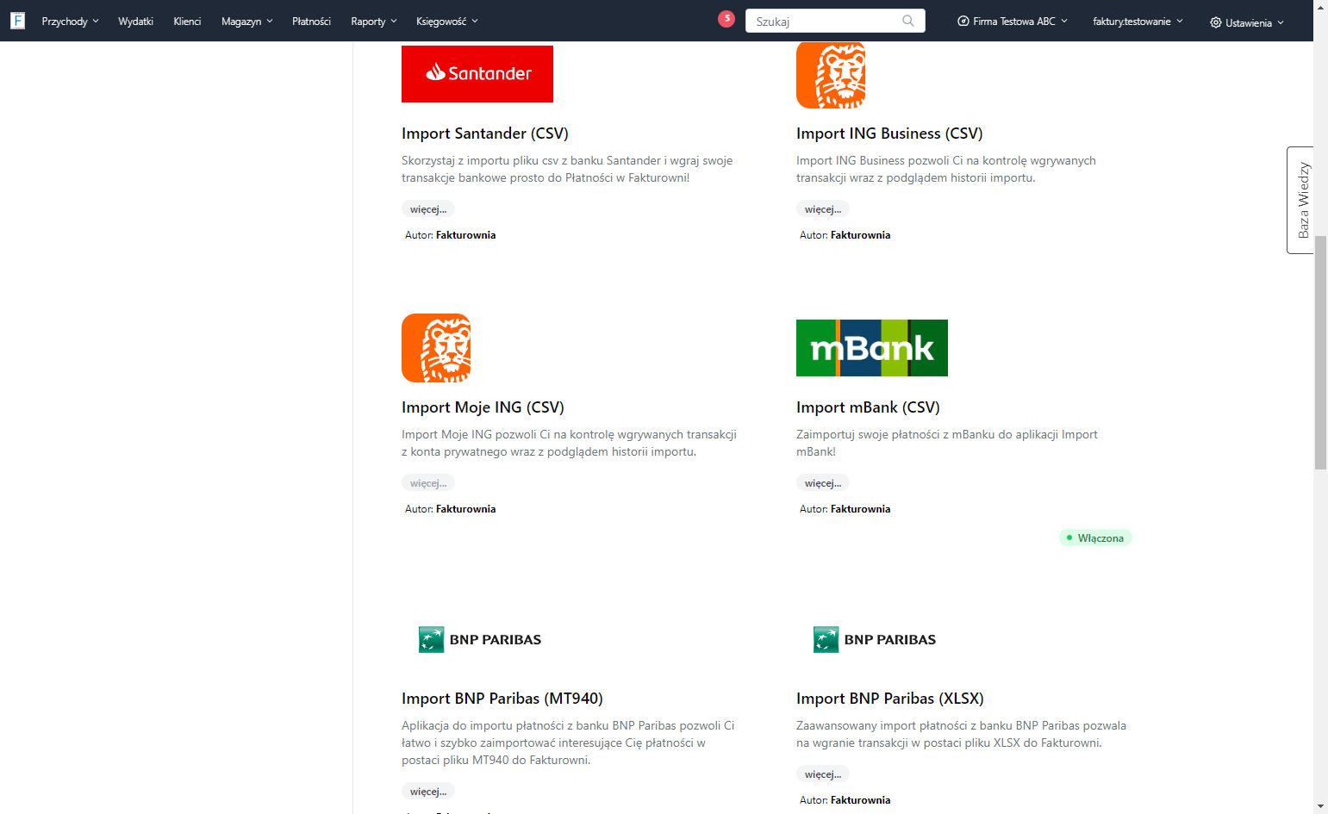Click więcej... under Import BNP Paribas (MT940)
The height and width of the screenshot is (814, 1328).
428,792
